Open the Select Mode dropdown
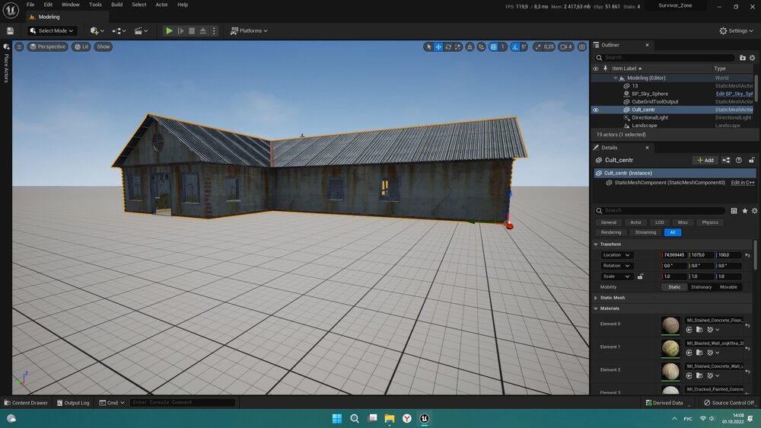Viewport: 761px width, 428px height. pos(52,30)
